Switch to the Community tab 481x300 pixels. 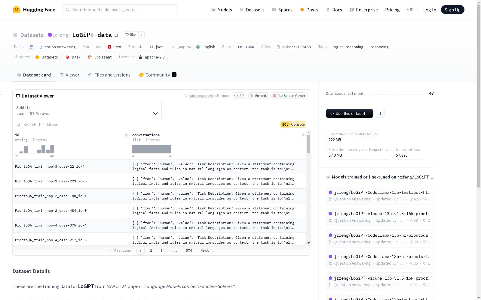pyautogui.click(x=158, y=75)
